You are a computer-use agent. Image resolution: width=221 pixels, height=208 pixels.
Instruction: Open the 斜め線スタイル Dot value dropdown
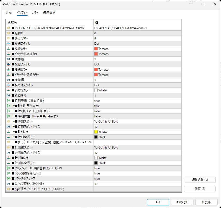pos(137,85)
